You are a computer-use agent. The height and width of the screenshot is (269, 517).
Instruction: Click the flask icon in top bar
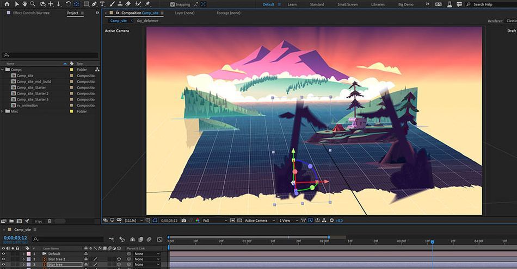pos(450,4)
